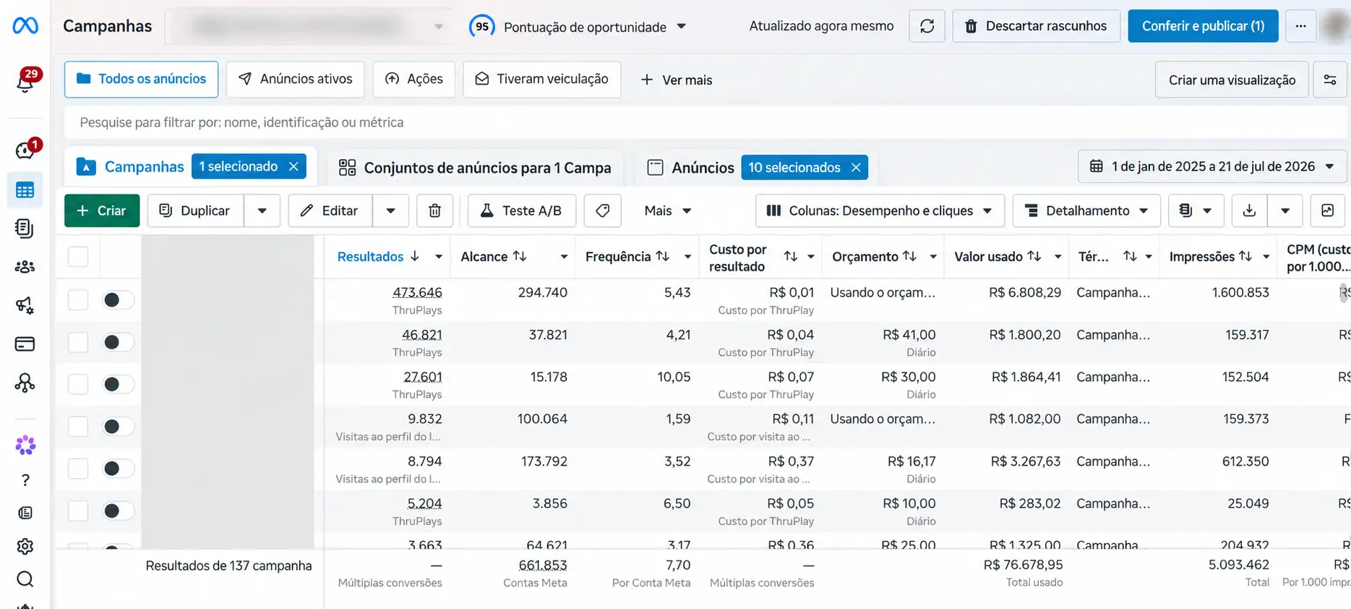Open the settings gear in sidebar

coord(25,546)
